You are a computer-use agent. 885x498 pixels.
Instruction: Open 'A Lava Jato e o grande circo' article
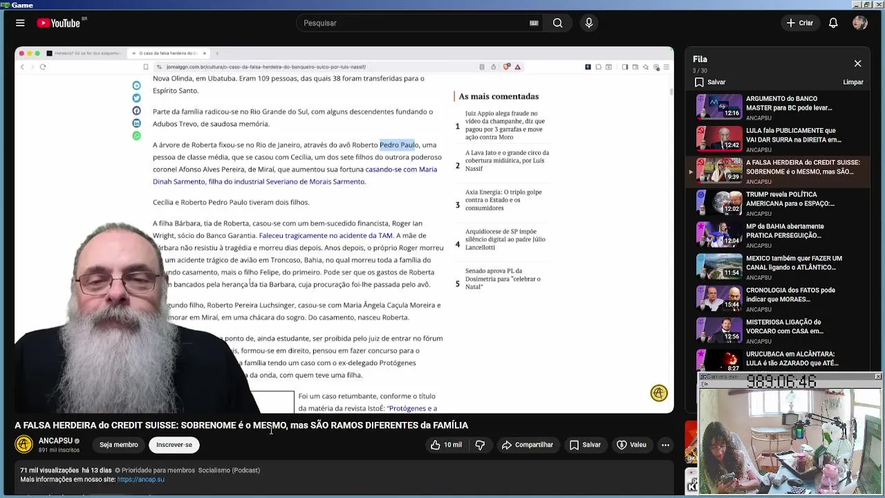click(x=507, y=160)
